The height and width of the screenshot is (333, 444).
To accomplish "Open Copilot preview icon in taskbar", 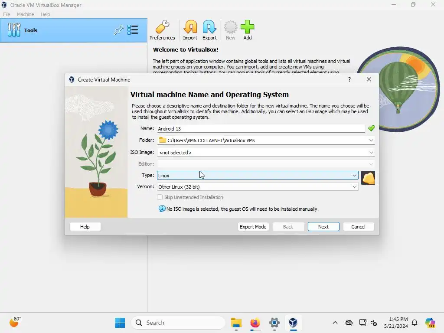I will pyautogui.click(x=430, y=323).
